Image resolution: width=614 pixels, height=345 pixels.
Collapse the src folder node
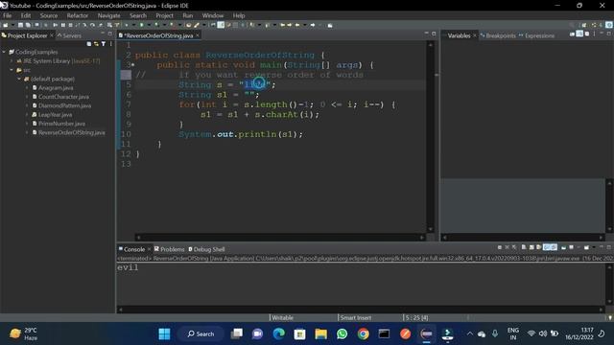click(x=12, y=70)
